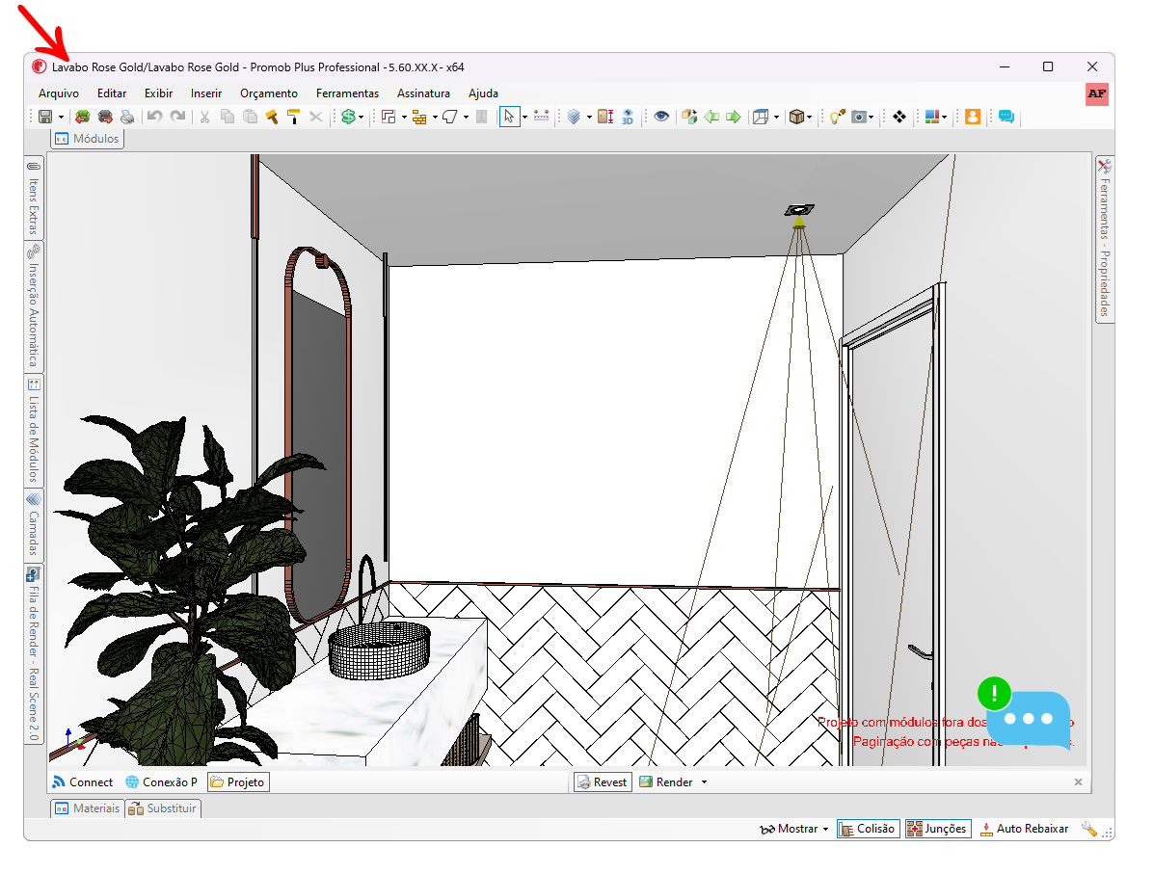Click the green dollar budget icon
Screen dimensions: 1153x874
349,117
